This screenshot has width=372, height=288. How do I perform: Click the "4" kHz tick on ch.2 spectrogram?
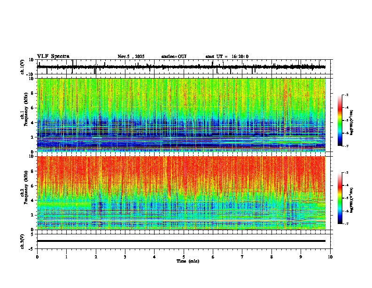32,200
